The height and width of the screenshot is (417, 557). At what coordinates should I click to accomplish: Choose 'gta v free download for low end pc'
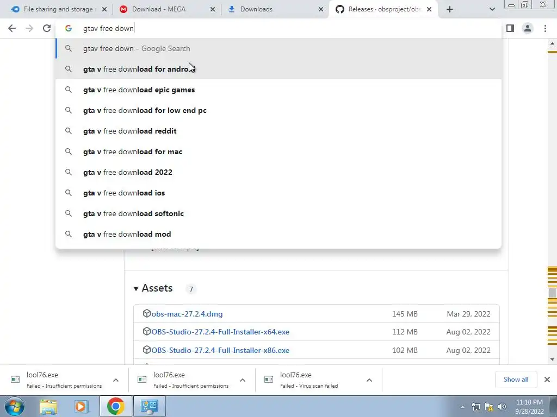(x=279, y=110)
